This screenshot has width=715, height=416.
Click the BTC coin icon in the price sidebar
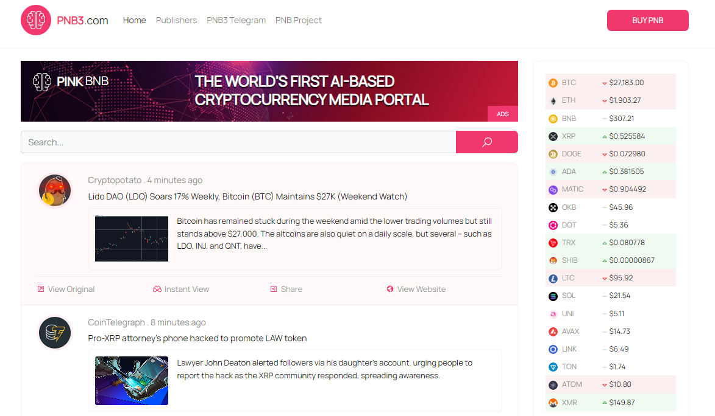click(553, 82)
